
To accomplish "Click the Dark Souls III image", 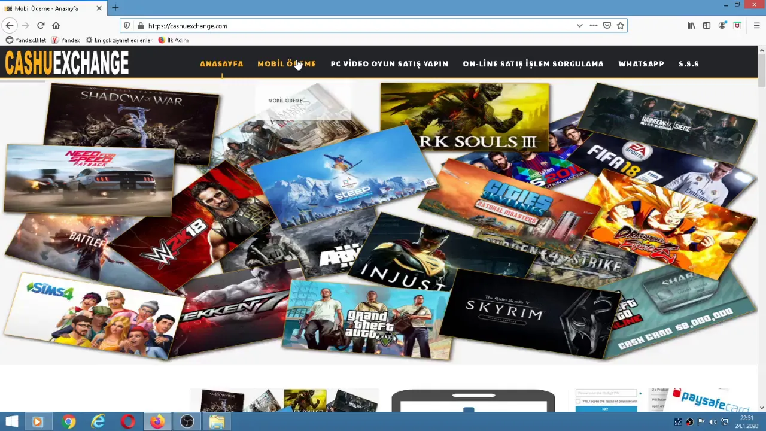I will click(464, 117).
